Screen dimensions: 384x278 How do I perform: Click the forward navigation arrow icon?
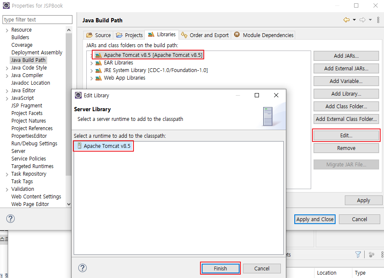click(x=363, y=20)
